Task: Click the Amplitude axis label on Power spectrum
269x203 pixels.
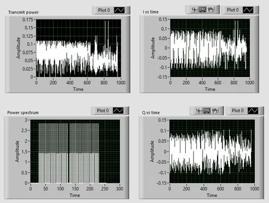Action: 17,151
